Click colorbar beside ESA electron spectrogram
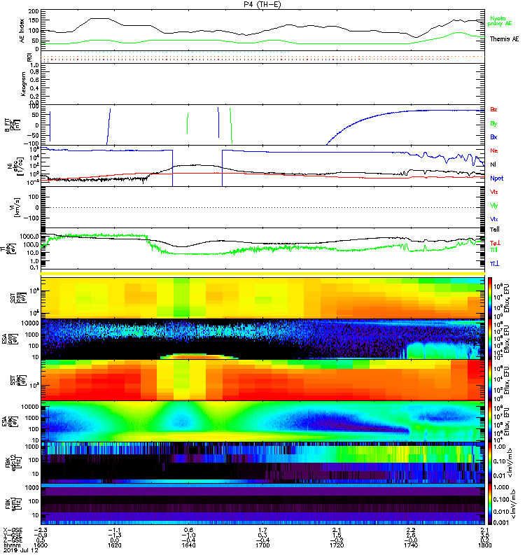This screenshot has height=560, width=525. click(x=490, y=421)
